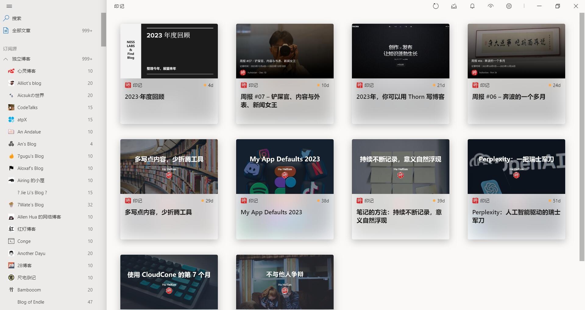This screenshot has height=310, width=585.
Task: Click 印记 source icon on the 4d card
Action: pyautogui.click(x=128, y=85)
